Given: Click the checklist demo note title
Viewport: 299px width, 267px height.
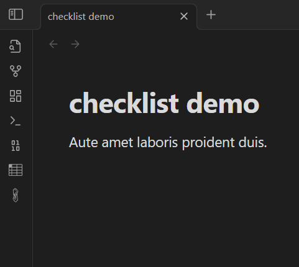Looking at the screenshot, I should pos(164,103).
